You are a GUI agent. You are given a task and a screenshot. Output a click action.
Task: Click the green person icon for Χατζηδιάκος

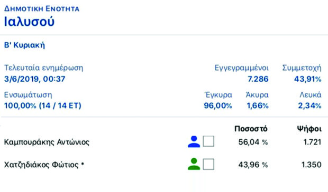[194, 164]
